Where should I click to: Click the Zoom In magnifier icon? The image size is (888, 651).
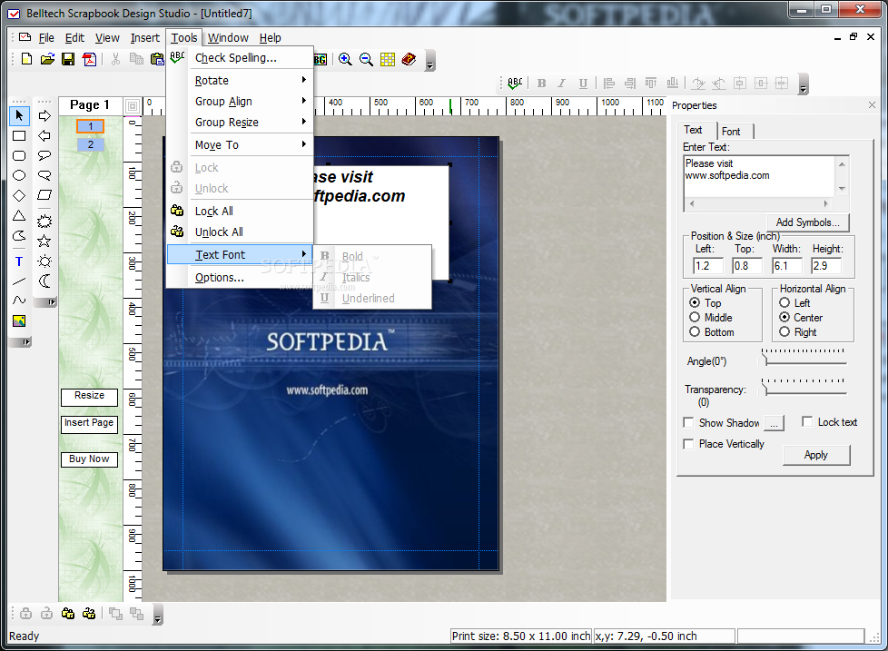tap(345, 59)
